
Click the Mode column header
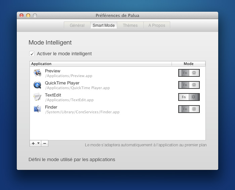189,64
